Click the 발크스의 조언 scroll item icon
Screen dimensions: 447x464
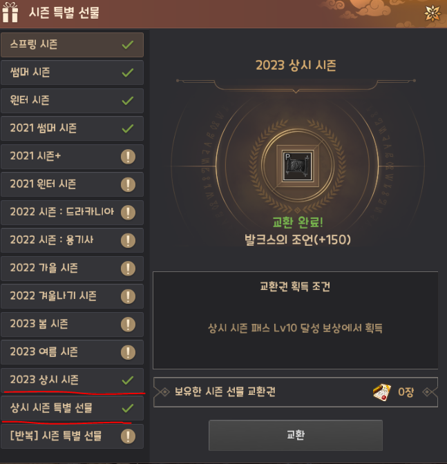coord(298,166)
